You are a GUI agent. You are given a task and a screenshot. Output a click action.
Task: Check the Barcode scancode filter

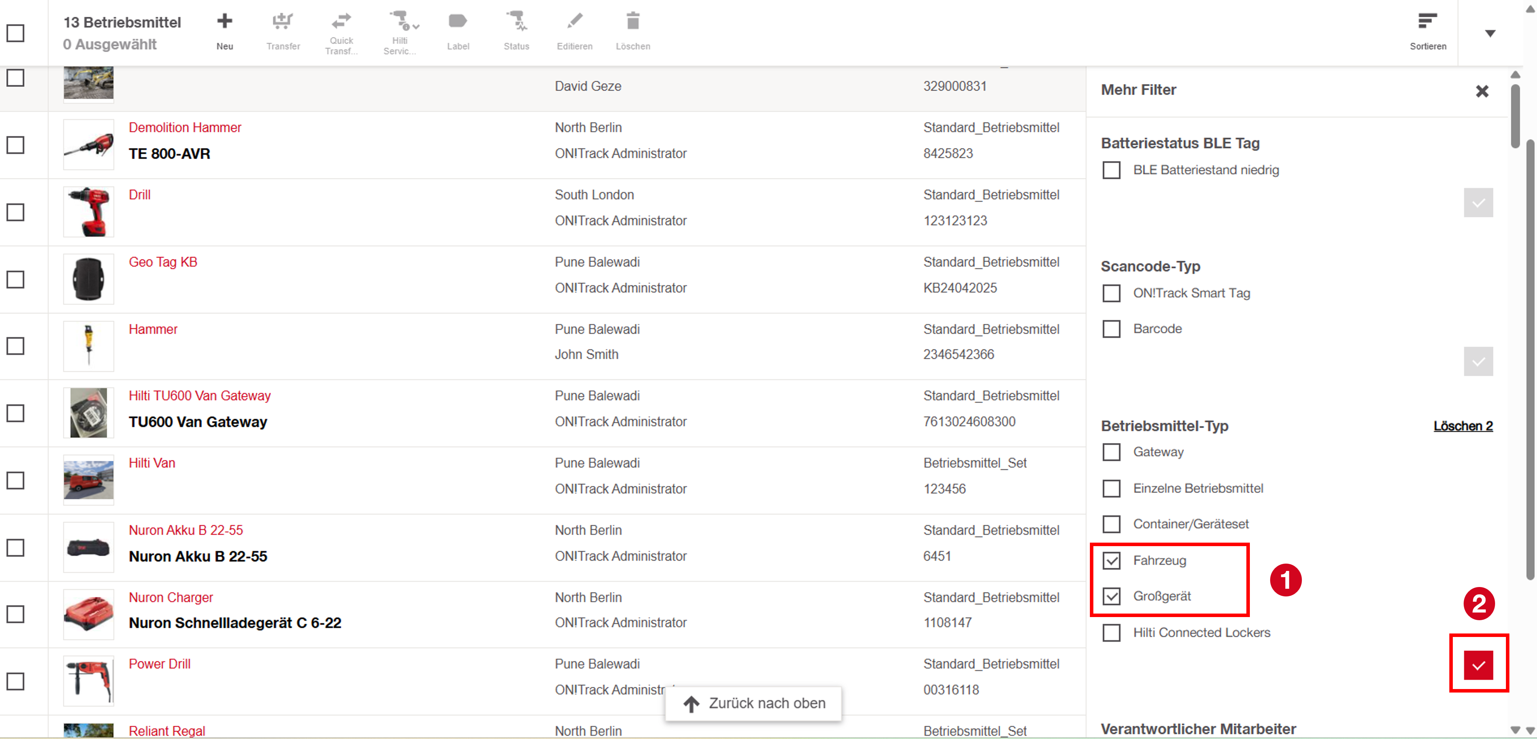tap(1112, 329)
